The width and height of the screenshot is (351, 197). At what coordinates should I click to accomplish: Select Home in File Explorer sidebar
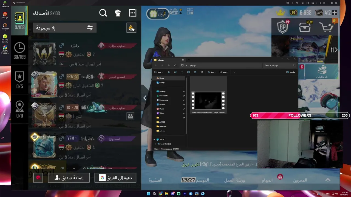(169, 78)
